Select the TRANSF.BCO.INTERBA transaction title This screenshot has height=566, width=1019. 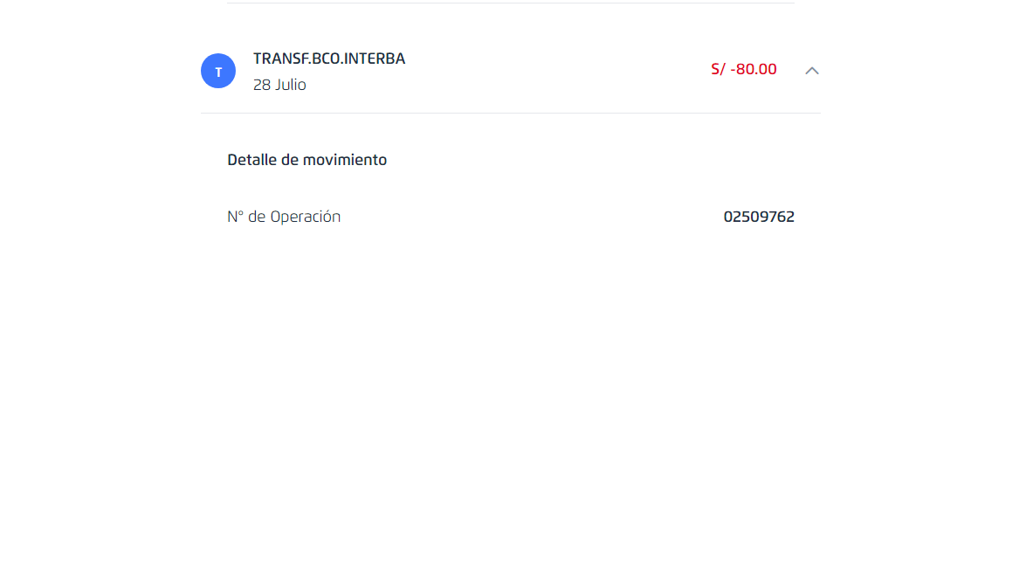(329, 59)
